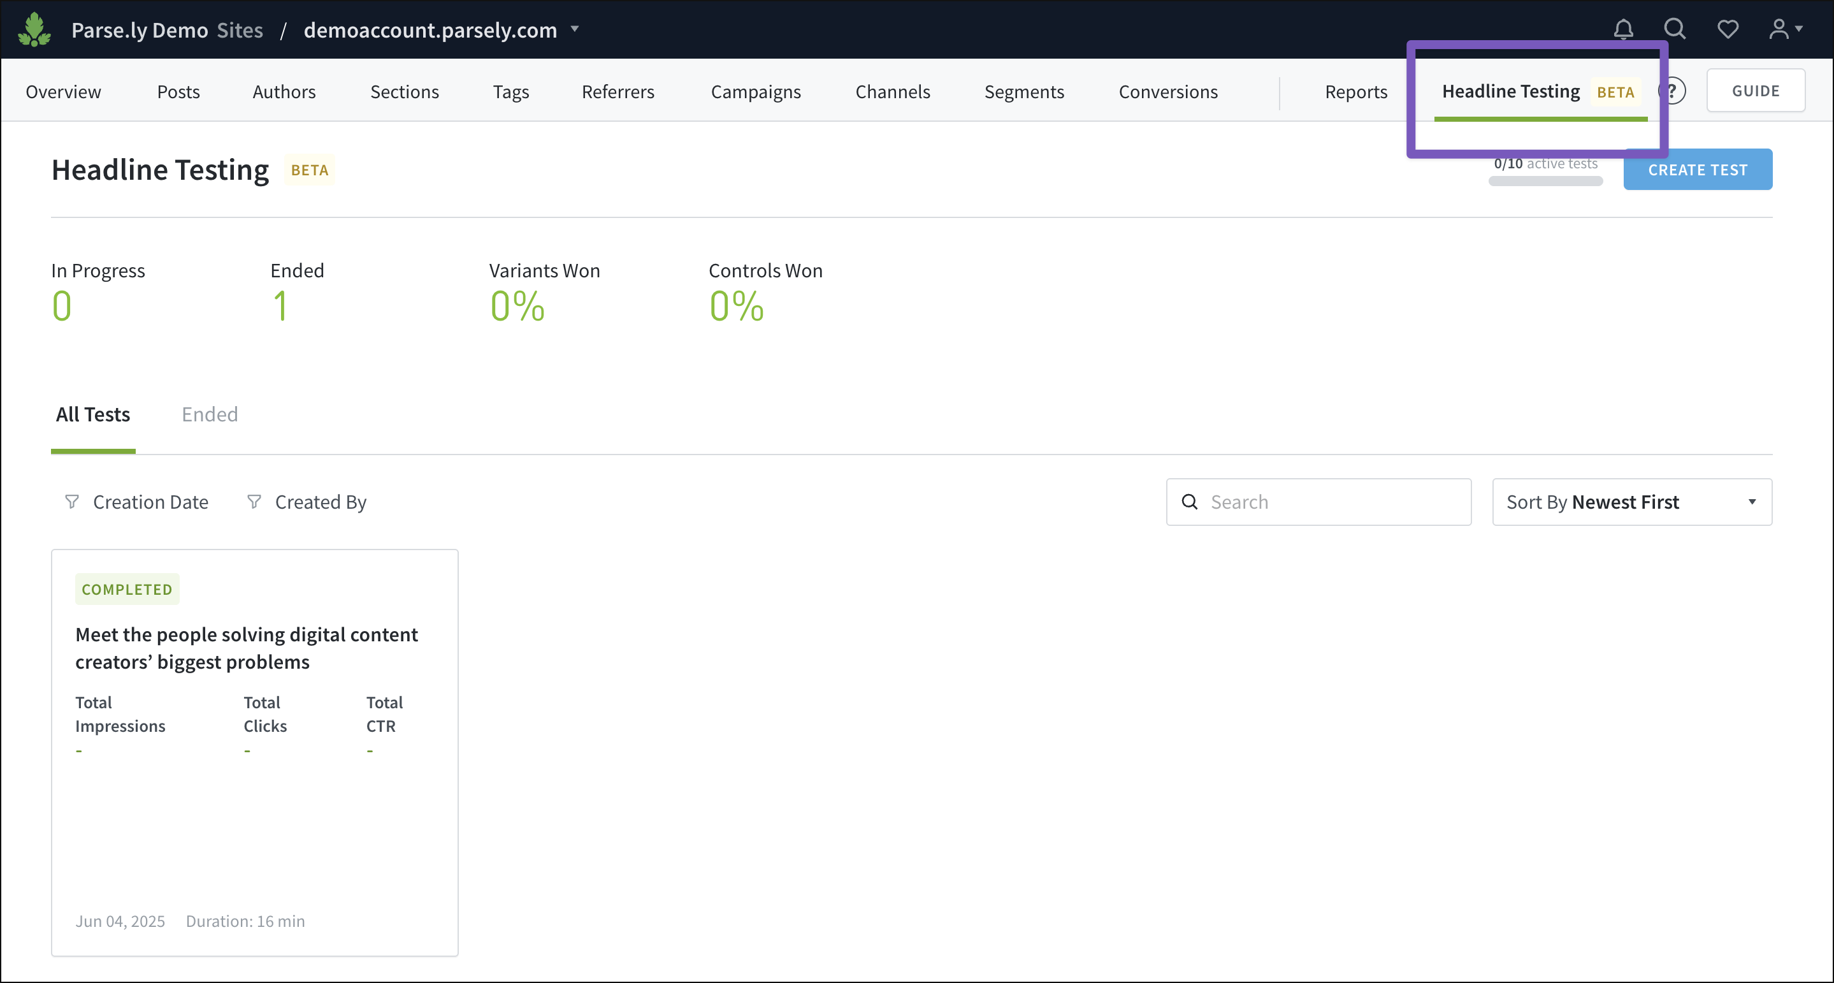Switch to the Ended tests tab

209,414
